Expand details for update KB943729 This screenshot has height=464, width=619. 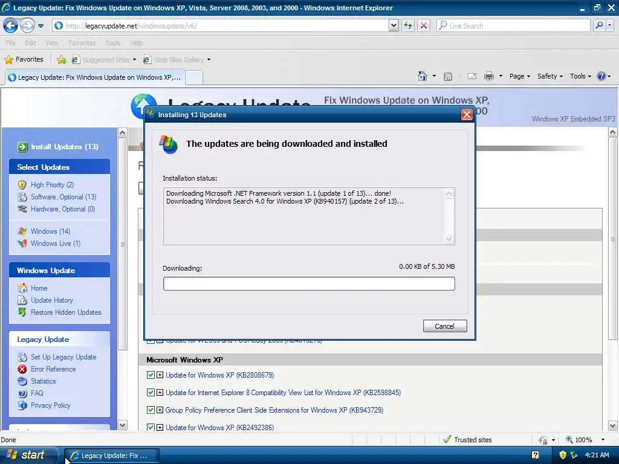[160, 410]
